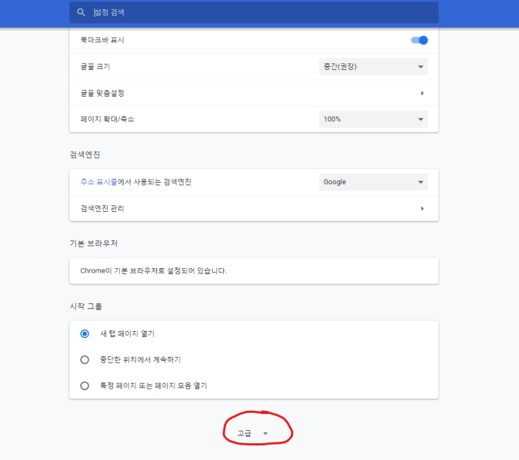Screen dimensions: 519x460
Task: Select 새 탭 페이지 열기 radio button
Action: point(85,334)
